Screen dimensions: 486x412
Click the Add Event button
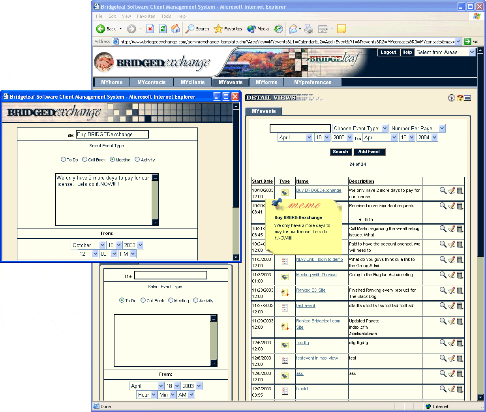(369, 152)
